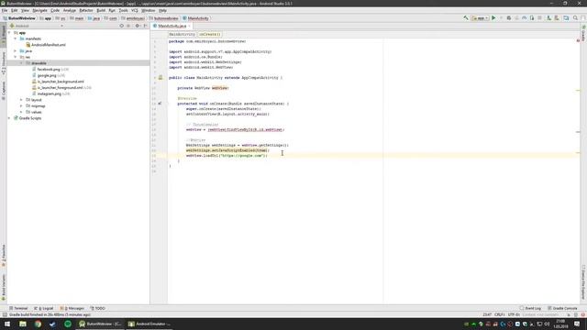Click the onCreate() breadcrumb above code
This screenshot has width=587, height=330.
coord(210,34)
